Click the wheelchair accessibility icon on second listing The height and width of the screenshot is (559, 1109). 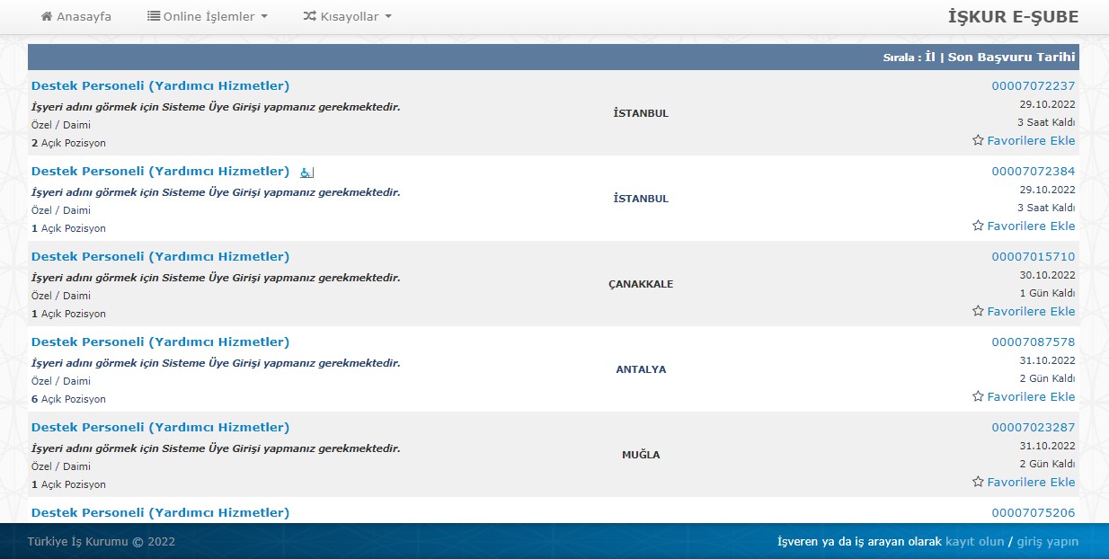306,173
